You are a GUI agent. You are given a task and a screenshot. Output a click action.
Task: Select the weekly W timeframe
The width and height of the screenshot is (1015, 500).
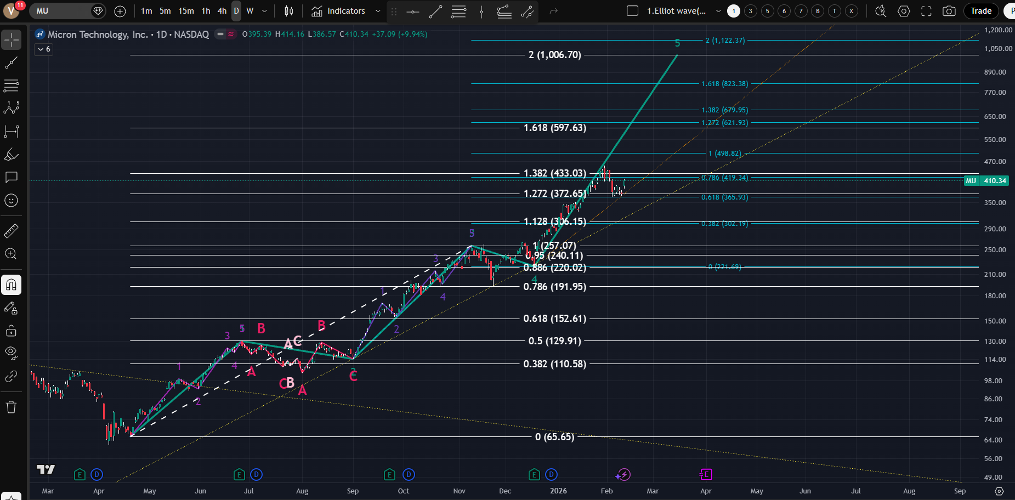point(250,11)
